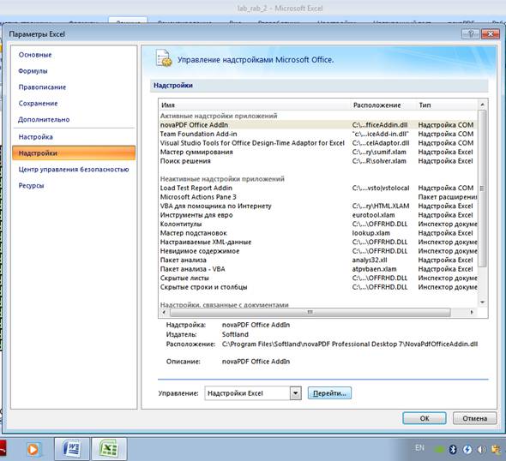Click the eurotool.xlam location cell
This screenshot has width=506, height=461.
[373, 215]
